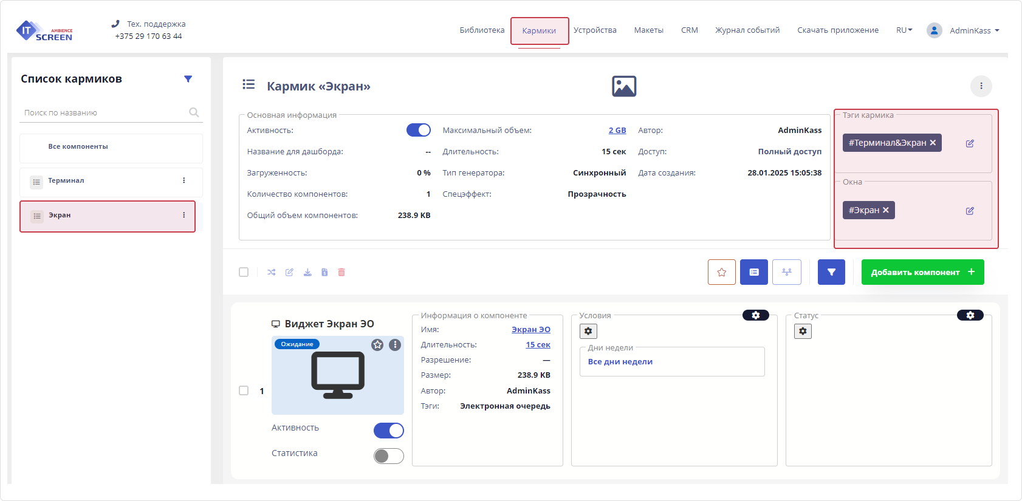Screen dimensions: 1022x501
Task: Select the Экран karmik in the list
Action: point(108,216)
